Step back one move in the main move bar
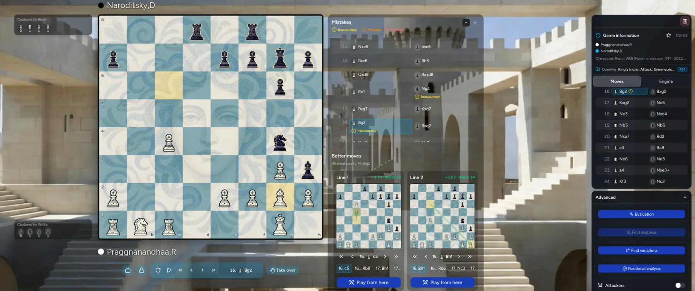Viewport: 695px width, 291px height. [x=192, y=270]
